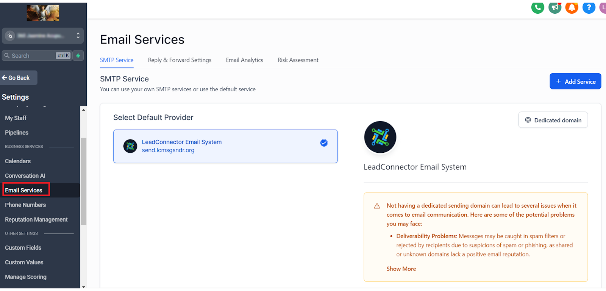Click the Deliverability Problems bullet text

click(x=484, y=245)
